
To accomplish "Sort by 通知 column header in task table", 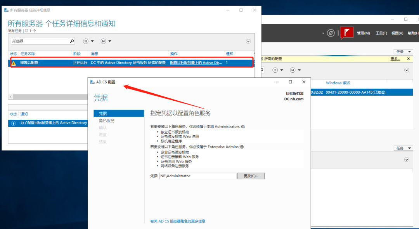I will (230, 54).
